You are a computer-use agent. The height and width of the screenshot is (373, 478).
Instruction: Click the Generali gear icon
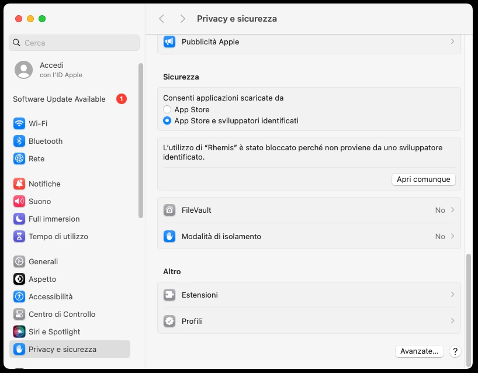point(19,261)
